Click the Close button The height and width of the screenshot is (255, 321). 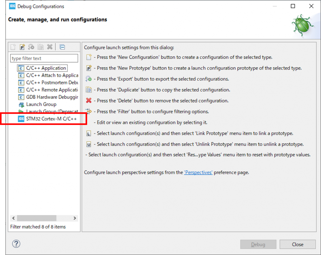(297, 244)
